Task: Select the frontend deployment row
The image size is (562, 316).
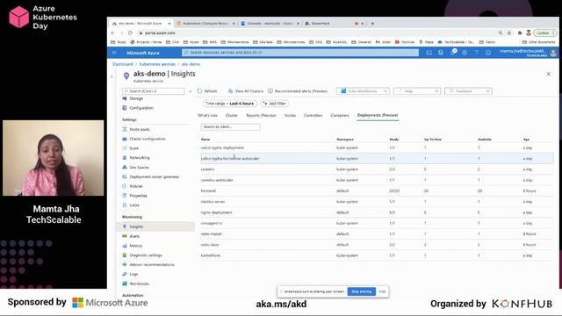Action: 377,191
